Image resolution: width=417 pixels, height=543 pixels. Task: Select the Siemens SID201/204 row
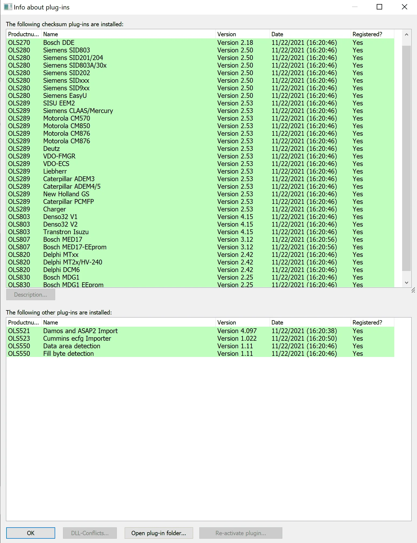(200, 58)
